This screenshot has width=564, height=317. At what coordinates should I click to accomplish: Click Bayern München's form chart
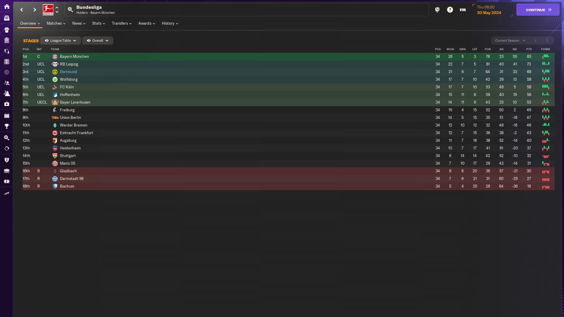[546, 56]
